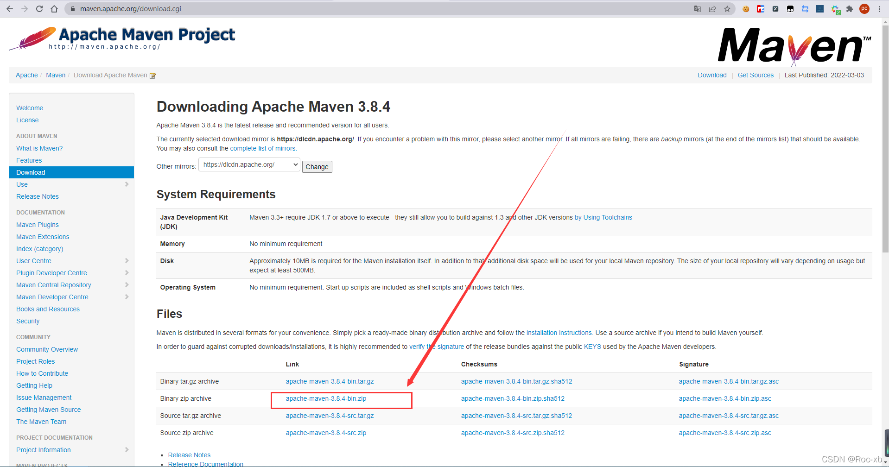Click the page vertical scrollbar

coord(886,139)
